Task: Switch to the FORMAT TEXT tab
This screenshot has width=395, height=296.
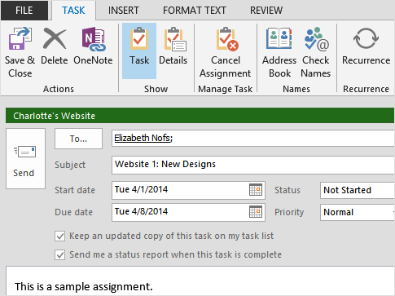Action: pos(195,11)
